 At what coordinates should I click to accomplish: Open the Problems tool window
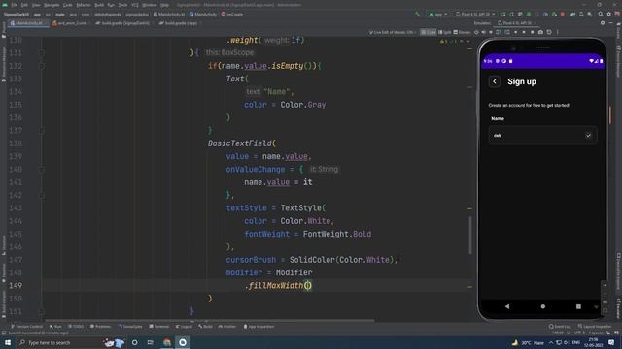pyautogui.click(x=100, y=327)
